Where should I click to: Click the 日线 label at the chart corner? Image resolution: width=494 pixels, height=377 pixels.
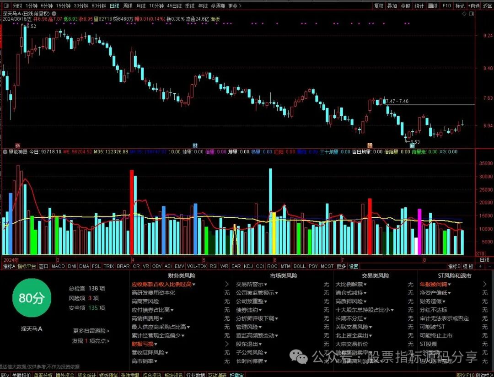pos(484,260)
